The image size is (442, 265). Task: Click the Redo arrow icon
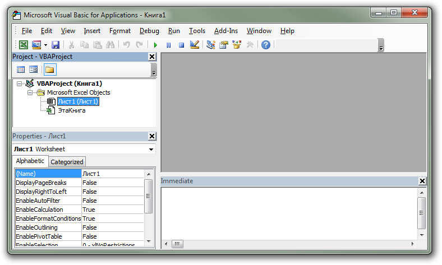(x=139, y=45)
